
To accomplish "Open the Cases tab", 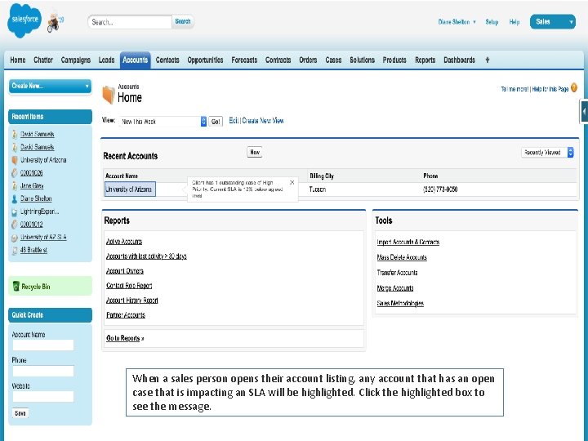I will (333, 60).
